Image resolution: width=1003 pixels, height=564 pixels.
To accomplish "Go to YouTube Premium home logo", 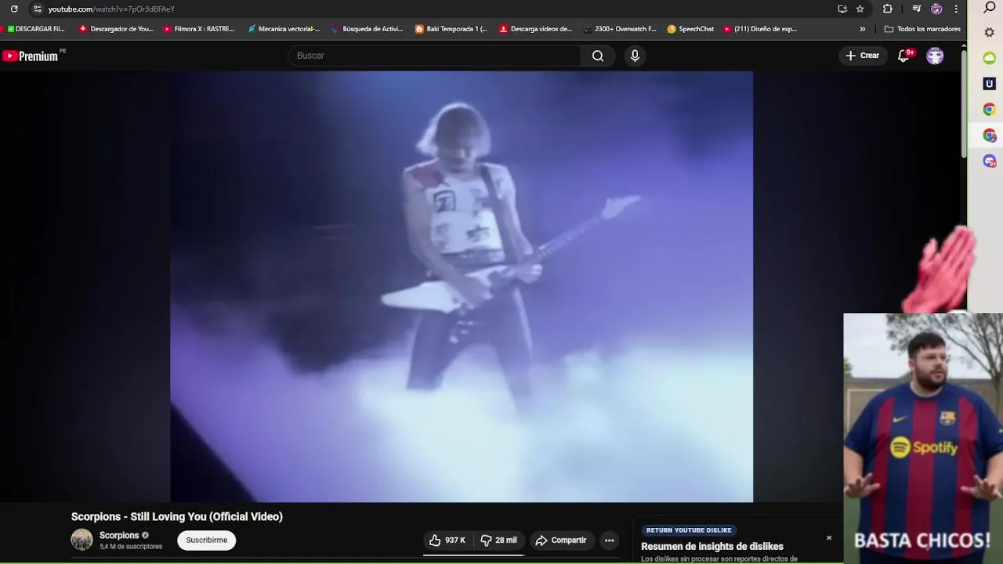I will coord(30,56).
